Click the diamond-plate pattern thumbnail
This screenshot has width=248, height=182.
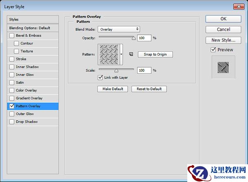(x=109, y=54)
